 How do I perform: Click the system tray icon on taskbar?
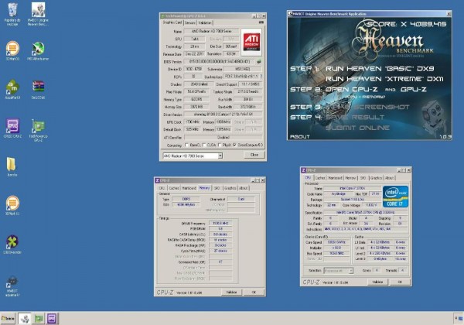point(460,319)
